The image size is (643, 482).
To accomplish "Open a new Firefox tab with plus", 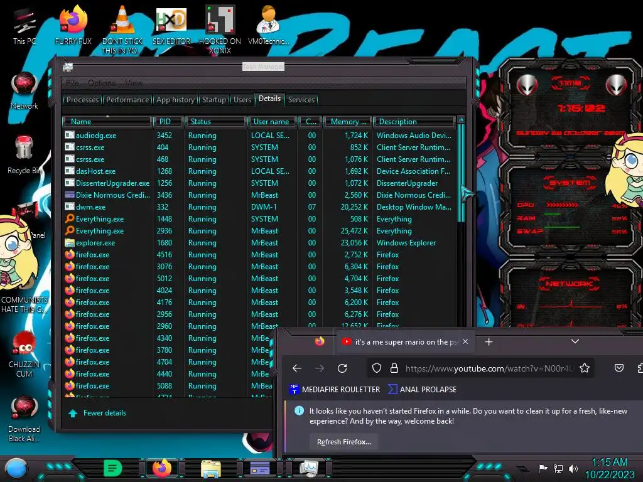I will coord(489,342).
